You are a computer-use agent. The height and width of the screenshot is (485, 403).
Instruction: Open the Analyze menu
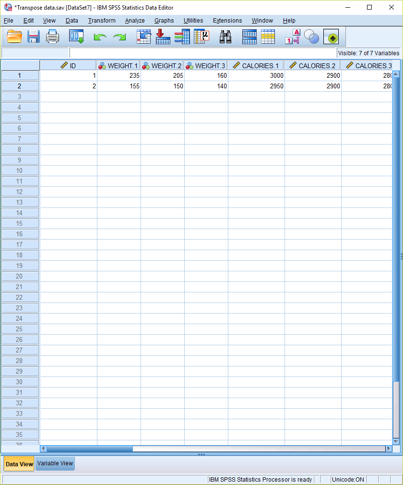[135, 21]
